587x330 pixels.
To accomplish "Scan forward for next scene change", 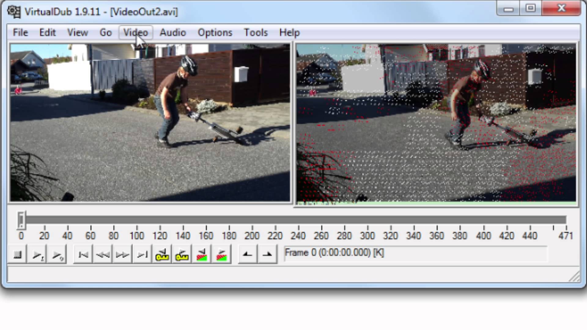I will point(221,254).
